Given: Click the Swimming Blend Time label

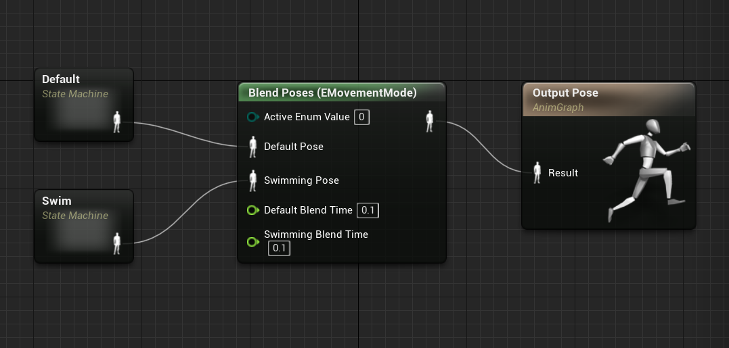Looking at the screenshot, I should pyautogui.click(x=316, y=234).
